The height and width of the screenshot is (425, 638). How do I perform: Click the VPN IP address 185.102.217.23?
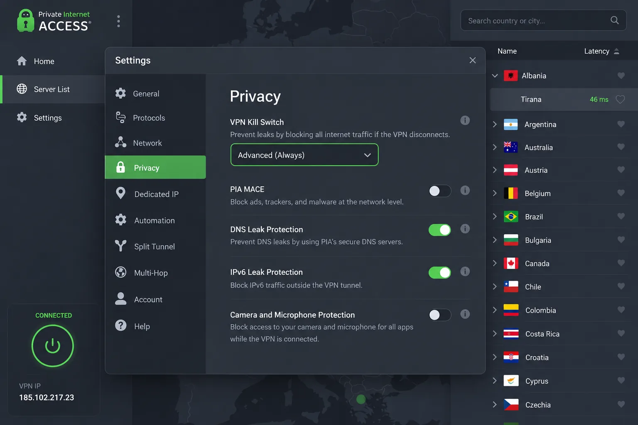click(x=47, y=397)
